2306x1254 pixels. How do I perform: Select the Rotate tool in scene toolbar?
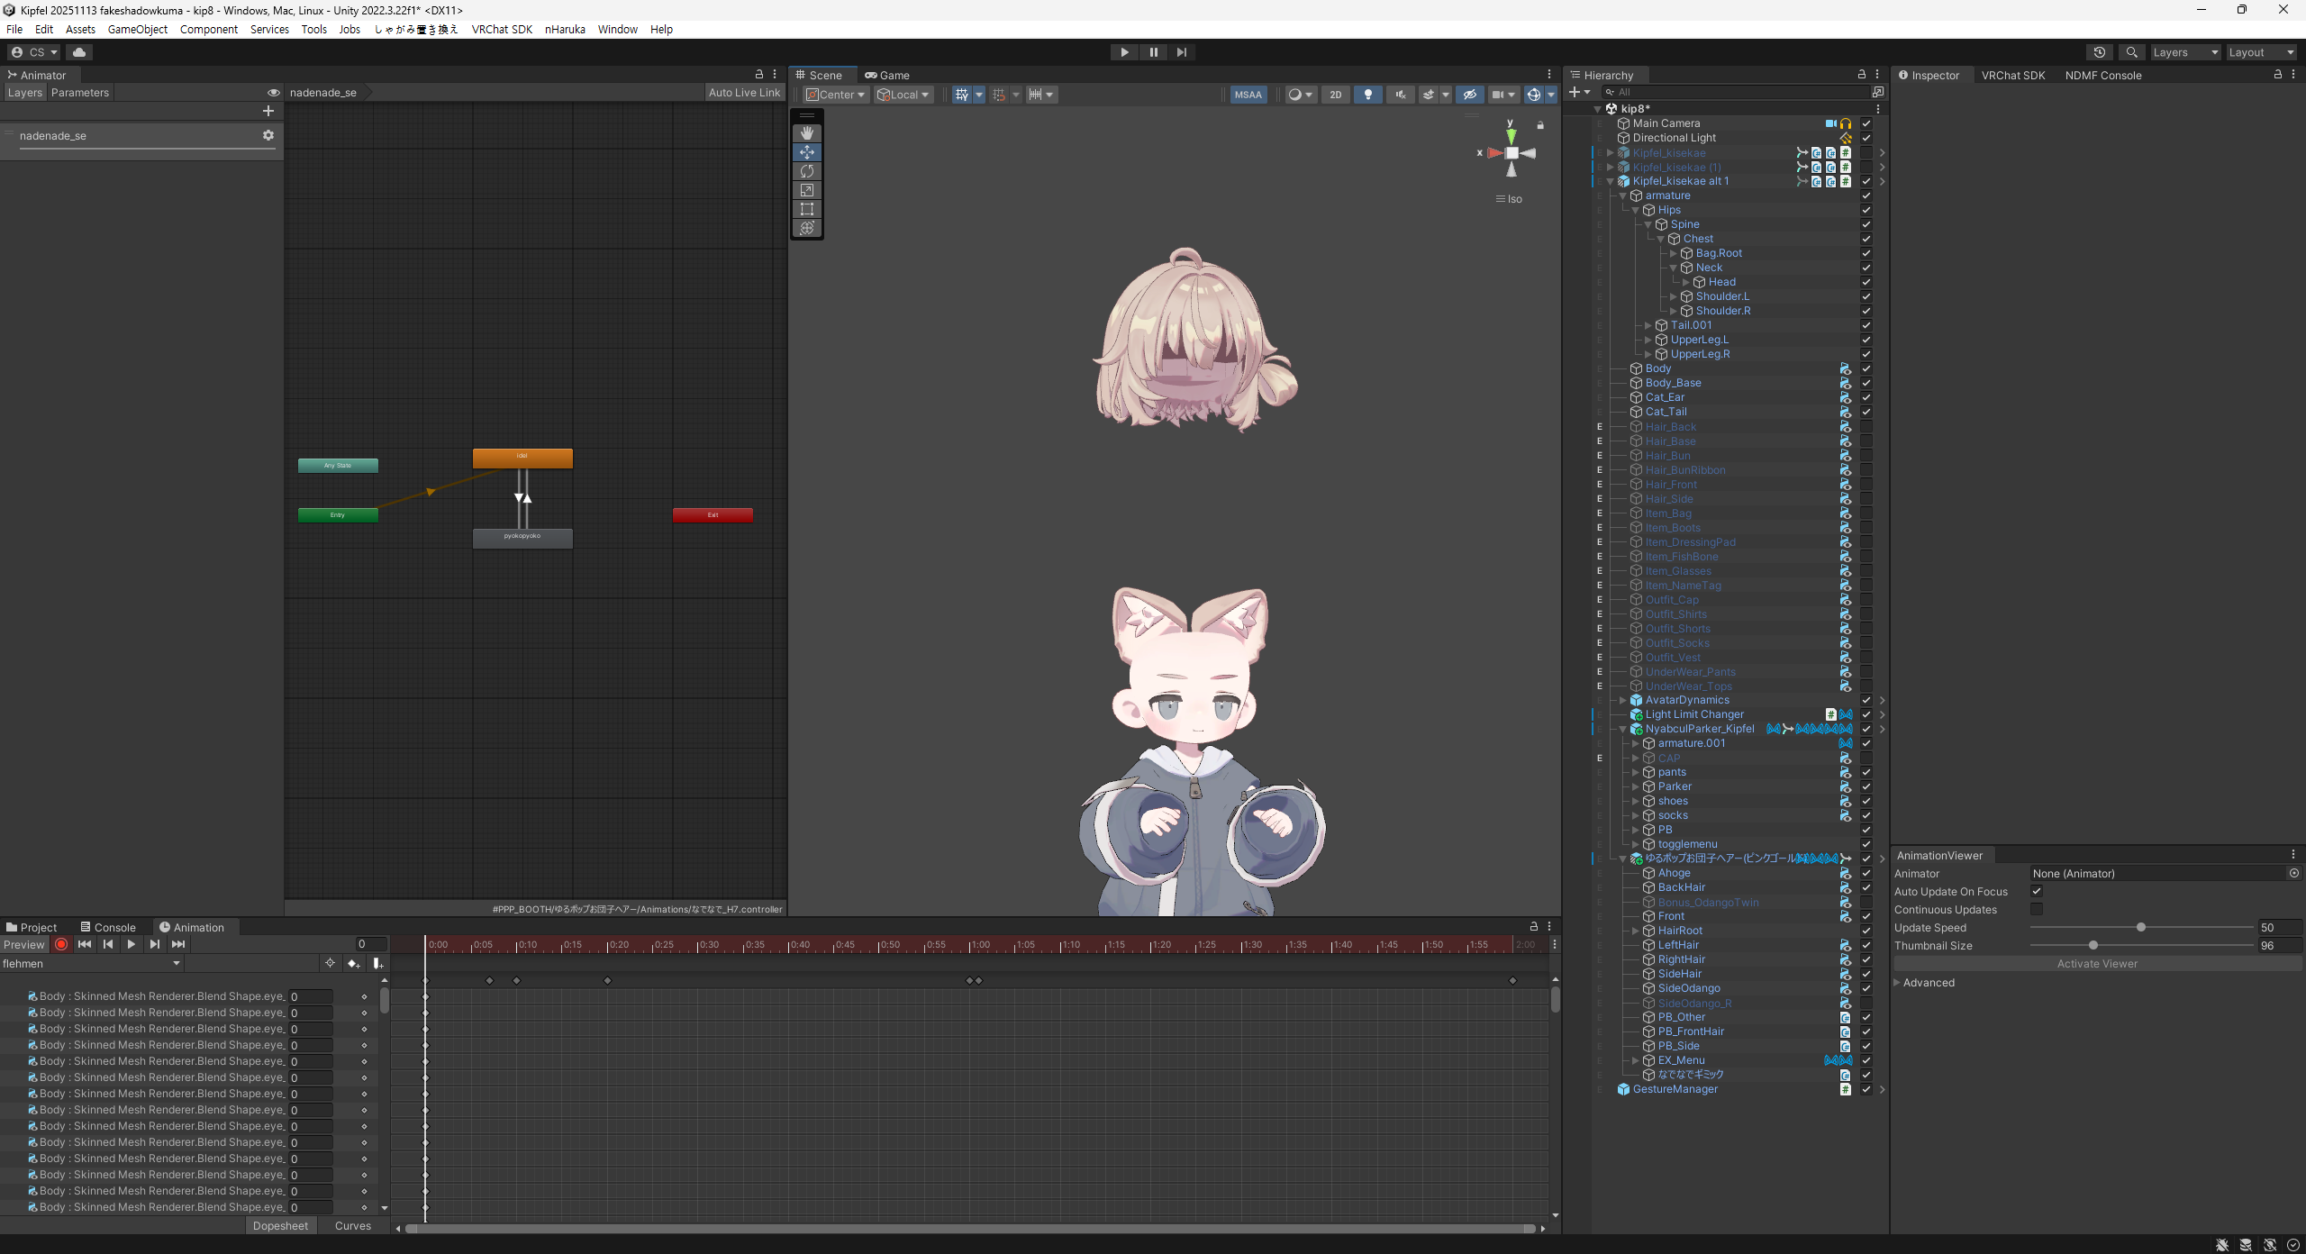[806, 171]
